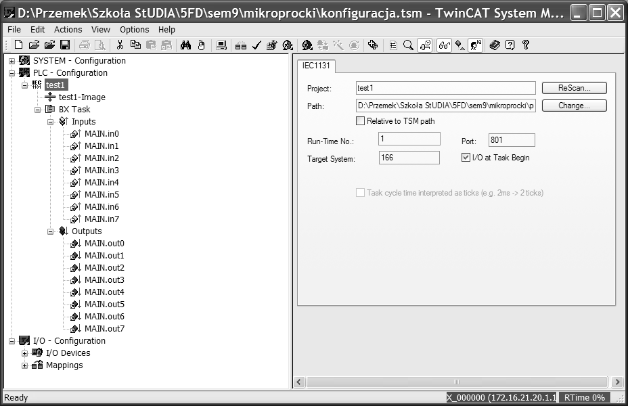
Task: Click the magnifying glass toolbar icon
Action: [408, 45]
